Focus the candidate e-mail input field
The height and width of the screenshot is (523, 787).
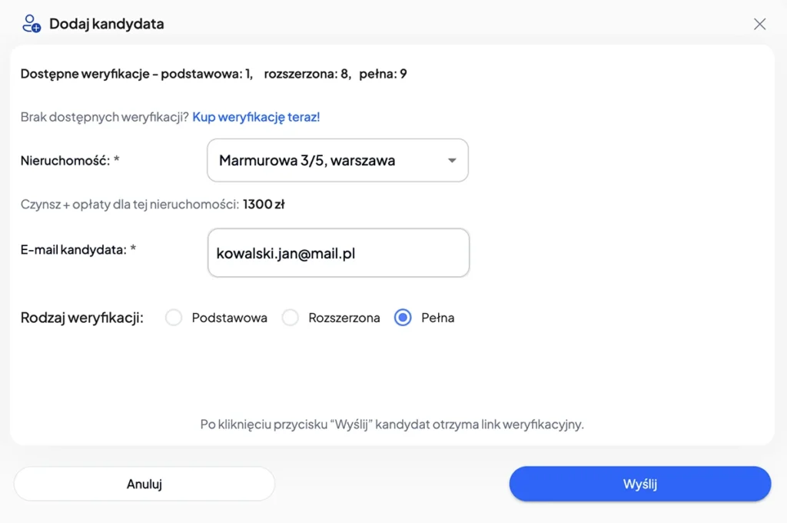click(338, 252)
